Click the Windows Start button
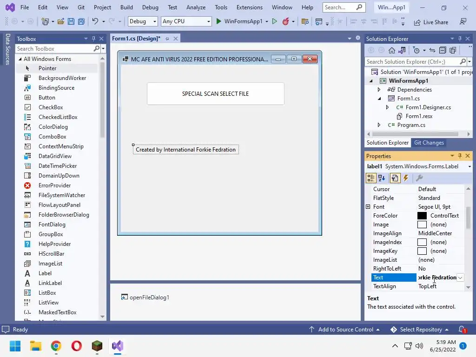The height and width of the screenshot is (357, 476). click(x=15, y=346)
